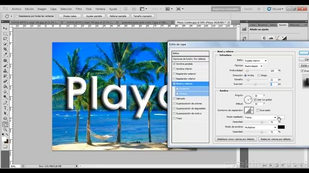The height and width of the screenshot is (173, 309).
Task: Select the Path Selection tool
Action: click(x=5, y=113)
